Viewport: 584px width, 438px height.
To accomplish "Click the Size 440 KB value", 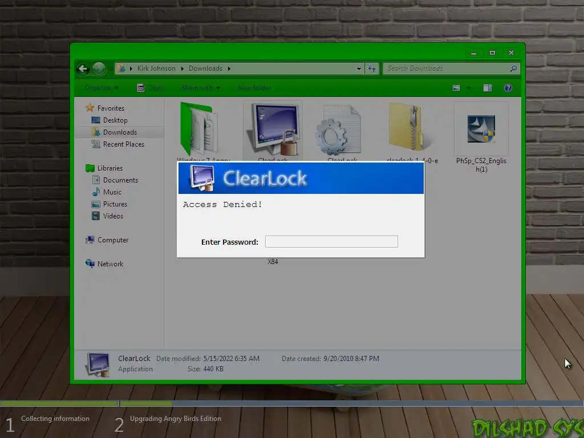I will pos(213,369).
